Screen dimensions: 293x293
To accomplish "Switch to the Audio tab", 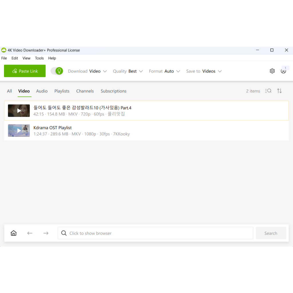I will pyautogui.click(x=42, y=91).
